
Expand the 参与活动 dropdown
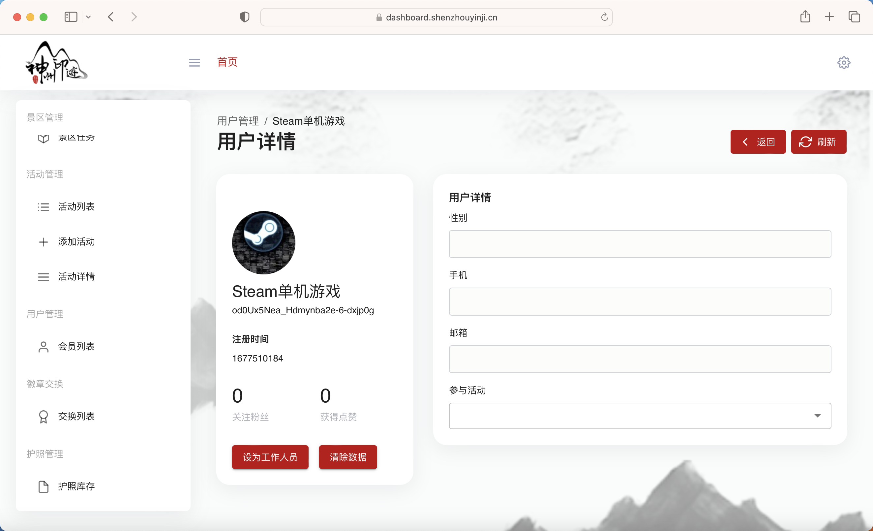coord(818,416)
